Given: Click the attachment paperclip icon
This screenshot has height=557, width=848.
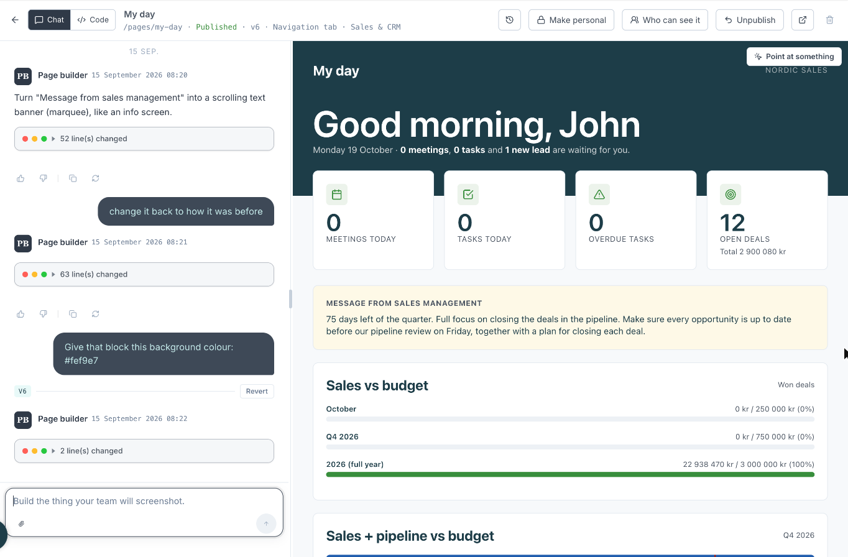Looking at the screenshot, I should 21,523.
